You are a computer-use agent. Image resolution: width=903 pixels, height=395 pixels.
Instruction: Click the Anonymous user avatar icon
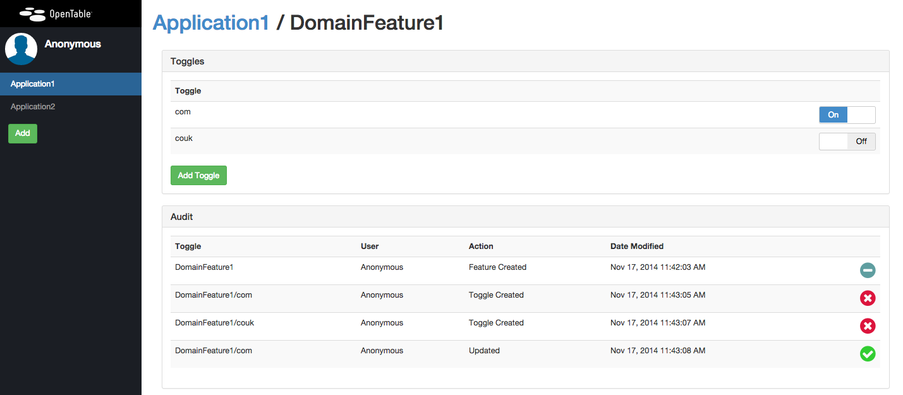(21, 49)
